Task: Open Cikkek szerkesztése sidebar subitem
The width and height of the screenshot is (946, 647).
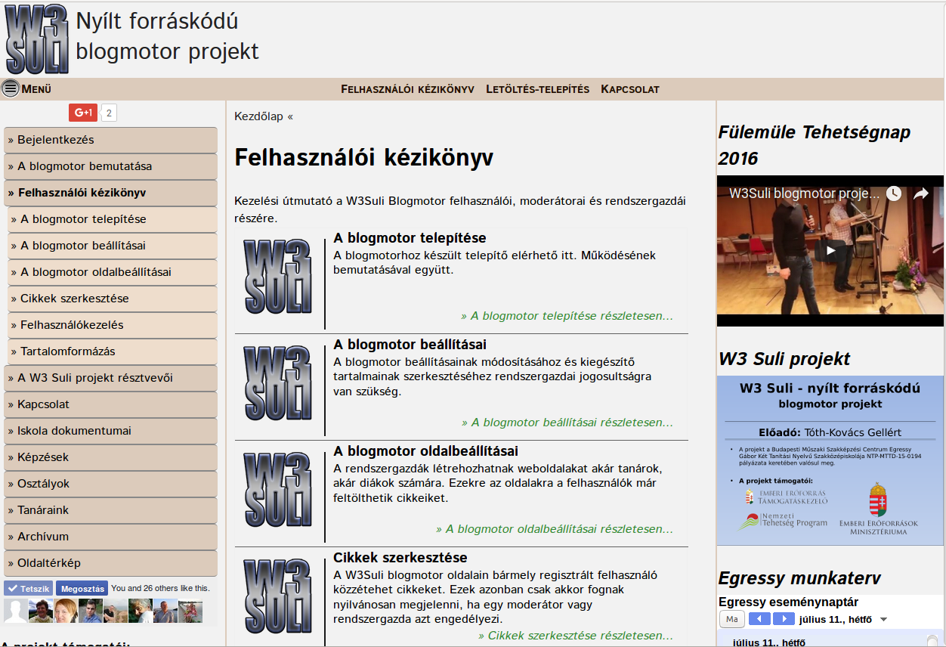Action: click(113, 299)
